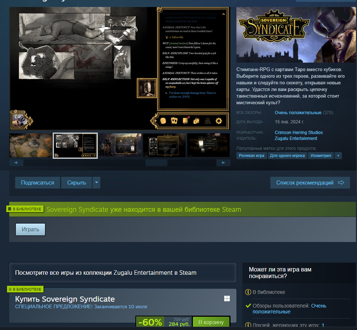Click the left arrow of the thumbnail strip
The image size is (357, 330).
point(16,163)
